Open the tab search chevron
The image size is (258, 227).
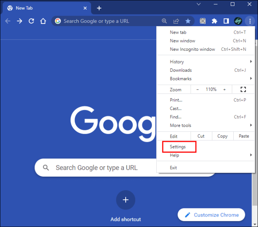199,4
